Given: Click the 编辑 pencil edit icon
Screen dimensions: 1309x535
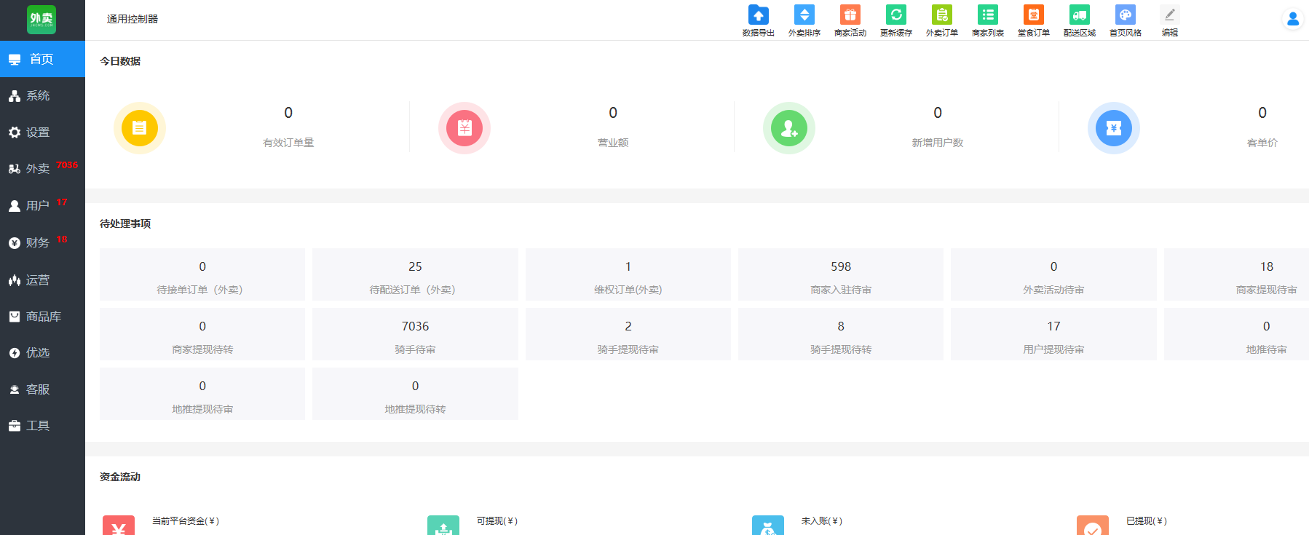Looking at the screenshot, I should 1169,15.
